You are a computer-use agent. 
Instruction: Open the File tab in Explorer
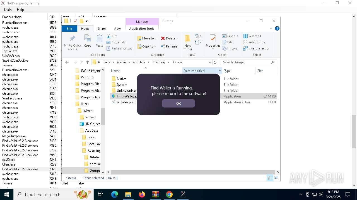tap(69, 28)
